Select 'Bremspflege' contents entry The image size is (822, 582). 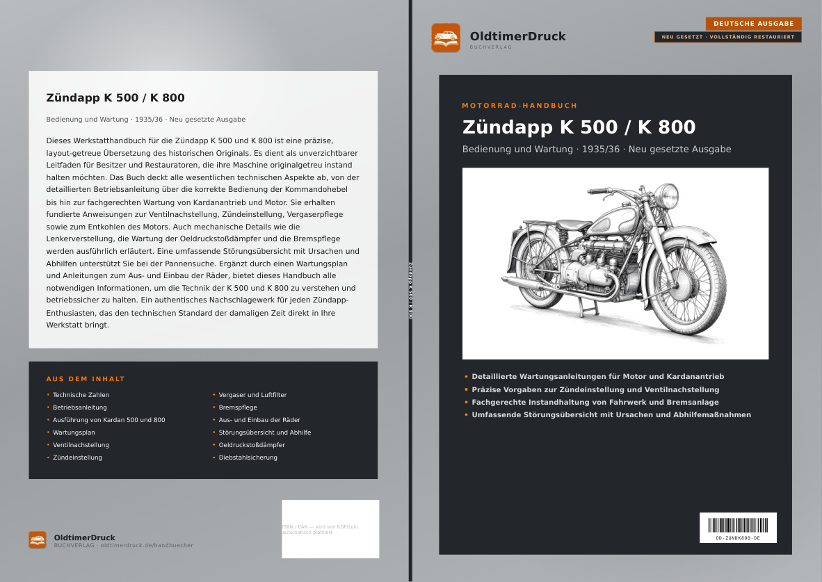237,407
